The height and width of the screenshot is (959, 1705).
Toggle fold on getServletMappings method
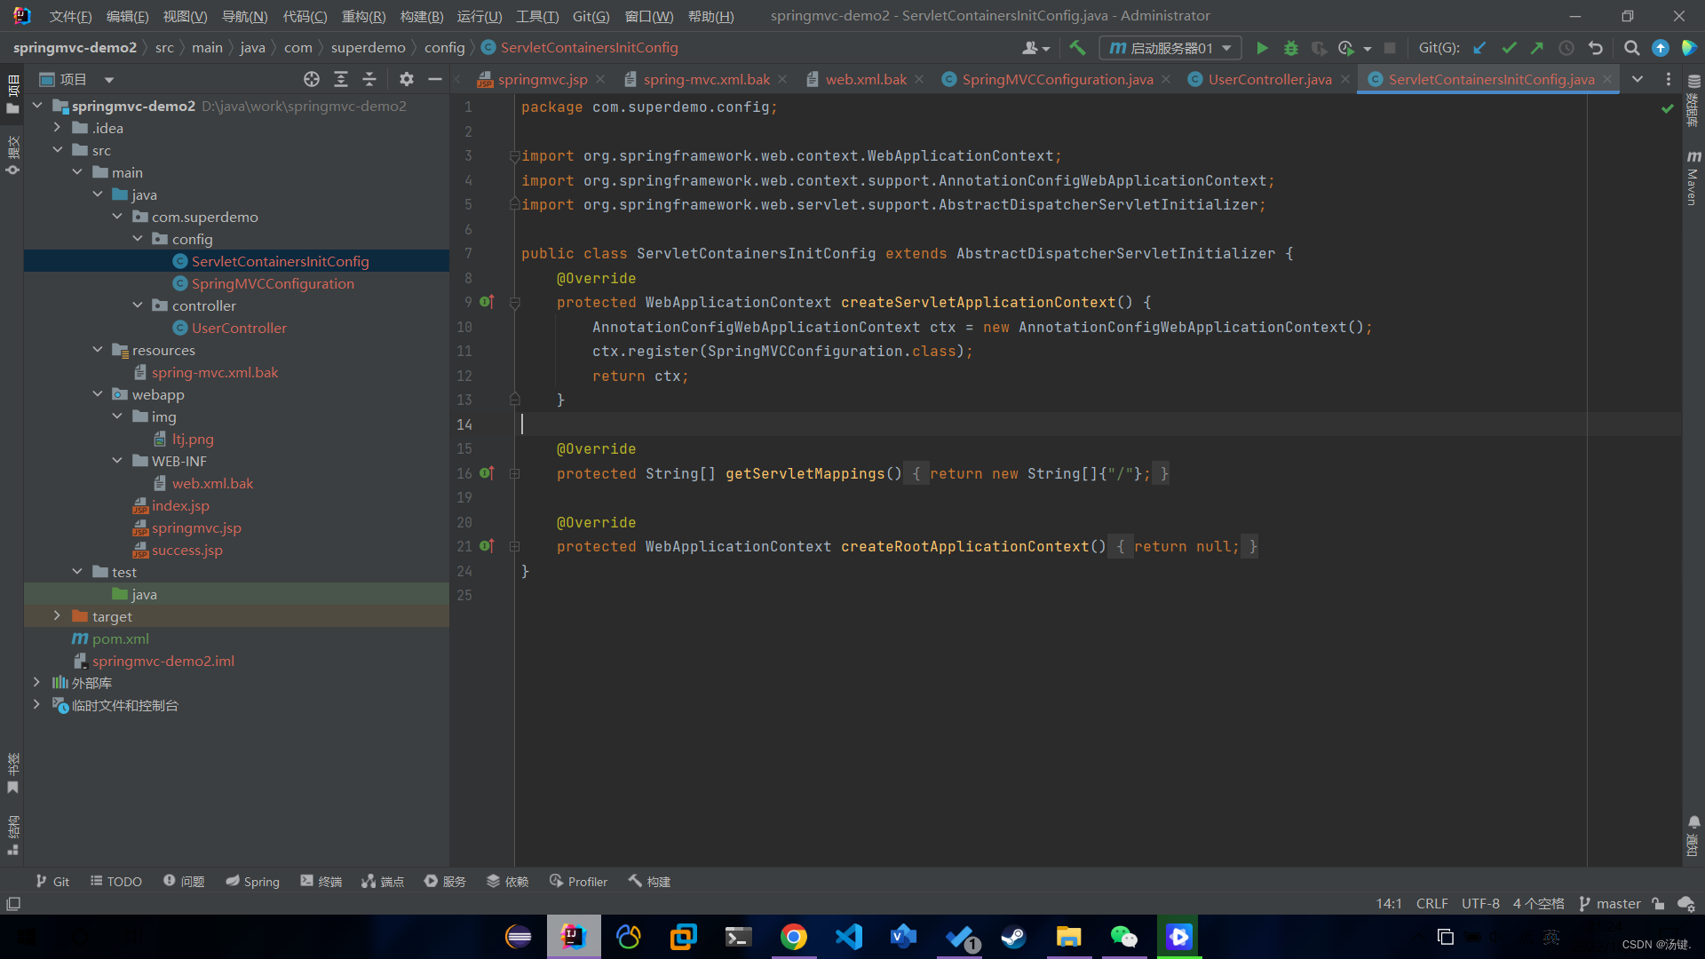[x=514, y=474]
